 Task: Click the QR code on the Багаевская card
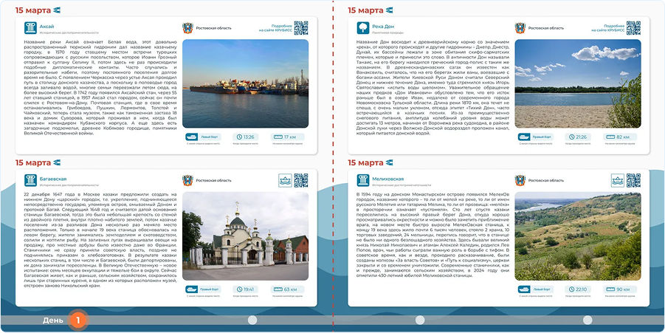tap(300, 180)
